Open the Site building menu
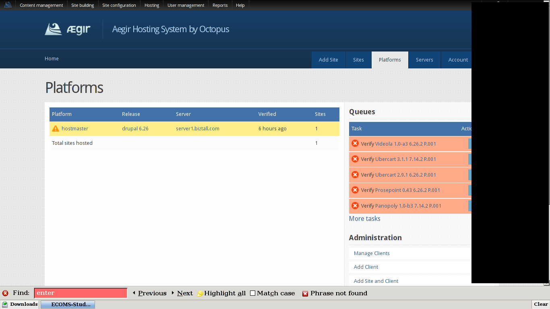 [83, 5]
